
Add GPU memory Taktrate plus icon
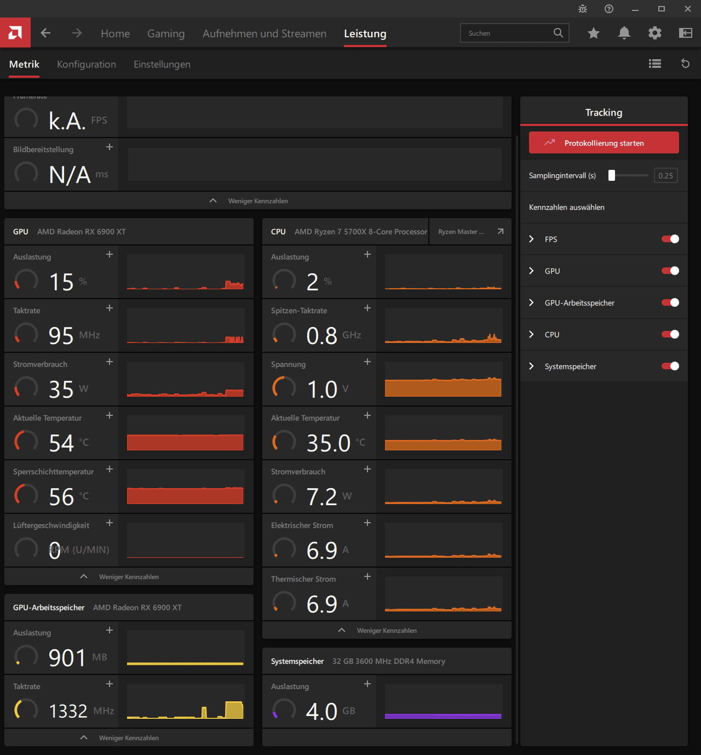(110, 684)
